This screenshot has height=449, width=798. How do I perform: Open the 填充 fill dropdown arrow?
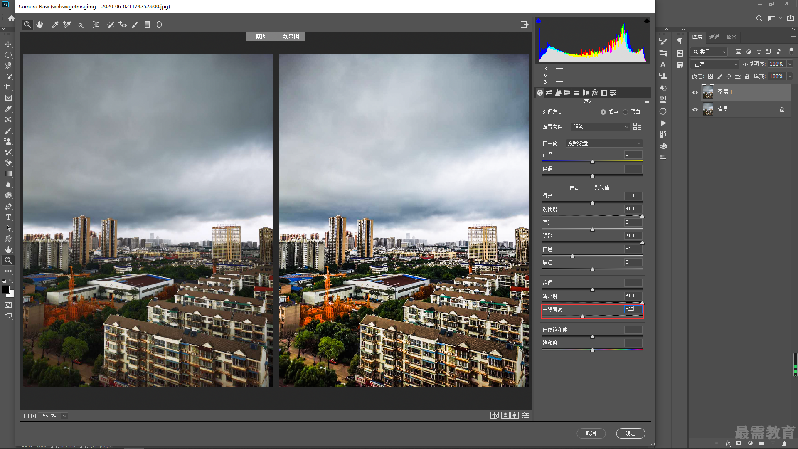click(790, 76)
